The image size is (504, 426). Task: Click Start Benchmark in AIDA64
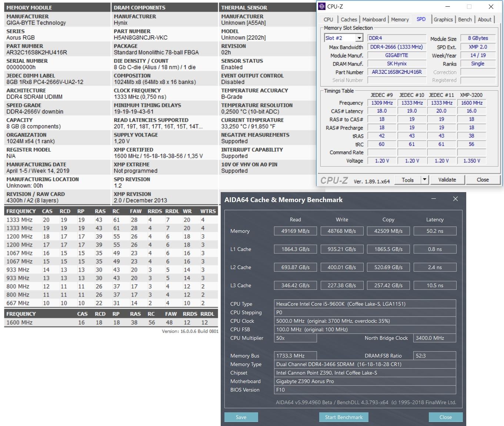(x=344, y=417)
